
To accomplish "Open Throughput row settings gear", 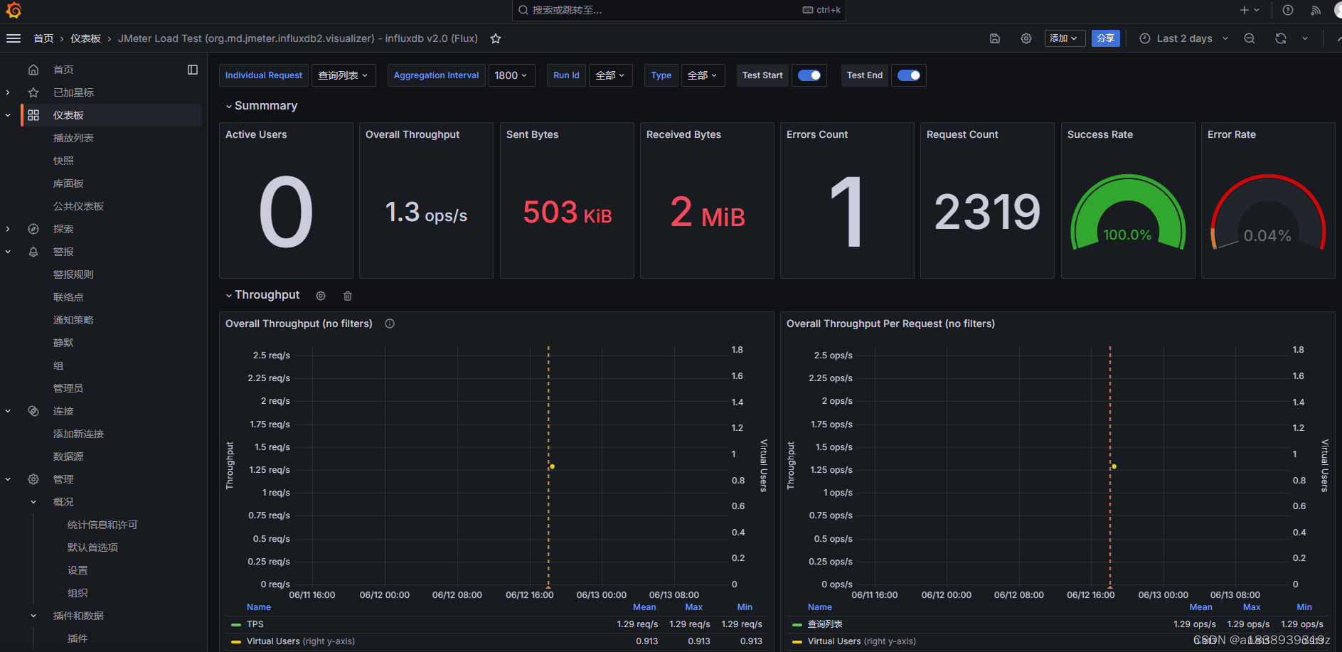I will [x=321, y=296].
